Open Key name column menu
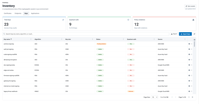The width and height of the screenshot is (199, 104). [x=31, y=39]
